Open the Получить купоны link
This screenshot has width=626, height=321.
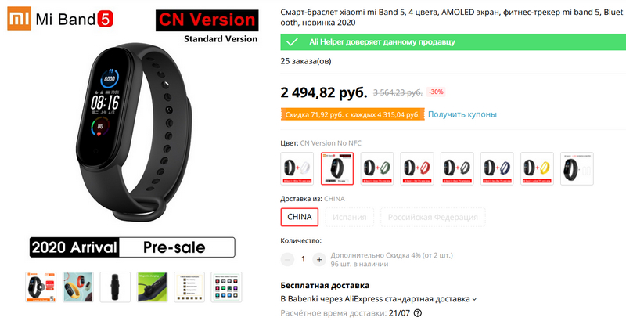[462, 114]
